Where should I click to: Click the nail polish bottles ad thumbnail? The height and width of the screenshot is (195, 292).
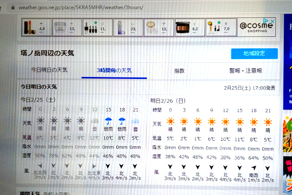click(97, 28)
